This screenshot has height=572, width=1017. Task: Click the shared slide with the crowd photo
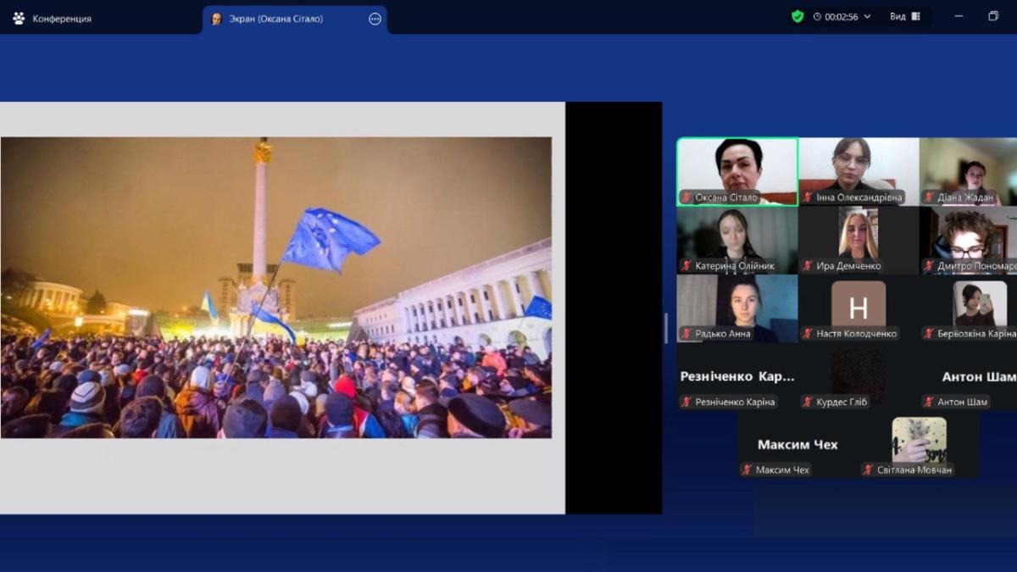pyautogui.click(x=276, y=288)
